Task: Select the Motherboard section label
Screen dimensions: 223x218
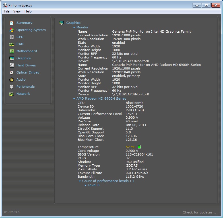Action: click(27, 51)
